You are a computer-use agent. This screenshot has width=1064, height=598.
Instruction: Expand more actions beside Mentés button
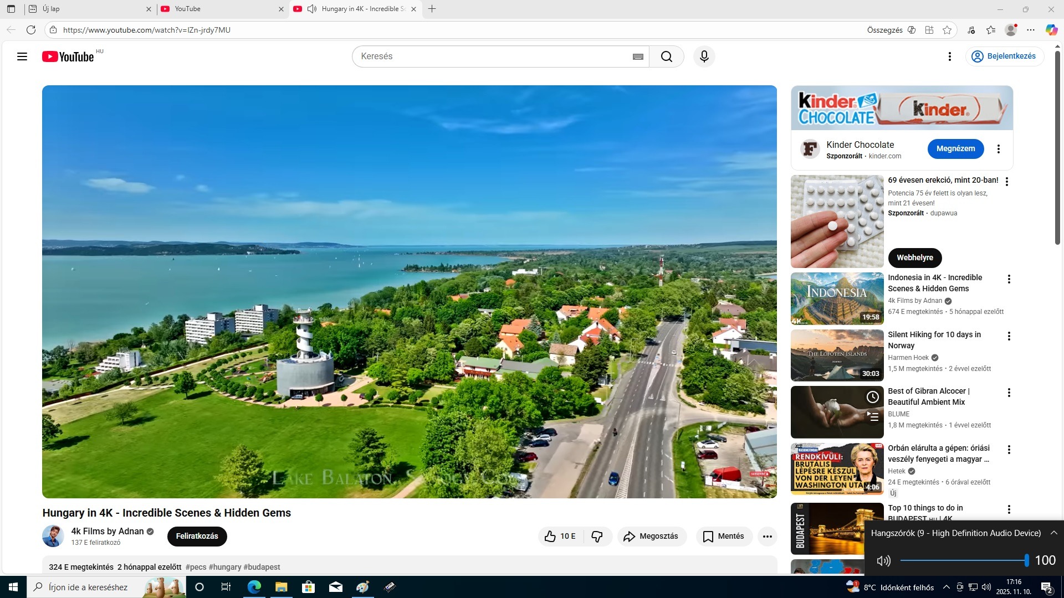[x=767, y=536]
